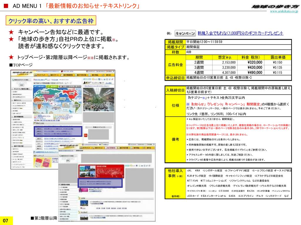Click the red square beside AD MENU 1

point(6,6)
